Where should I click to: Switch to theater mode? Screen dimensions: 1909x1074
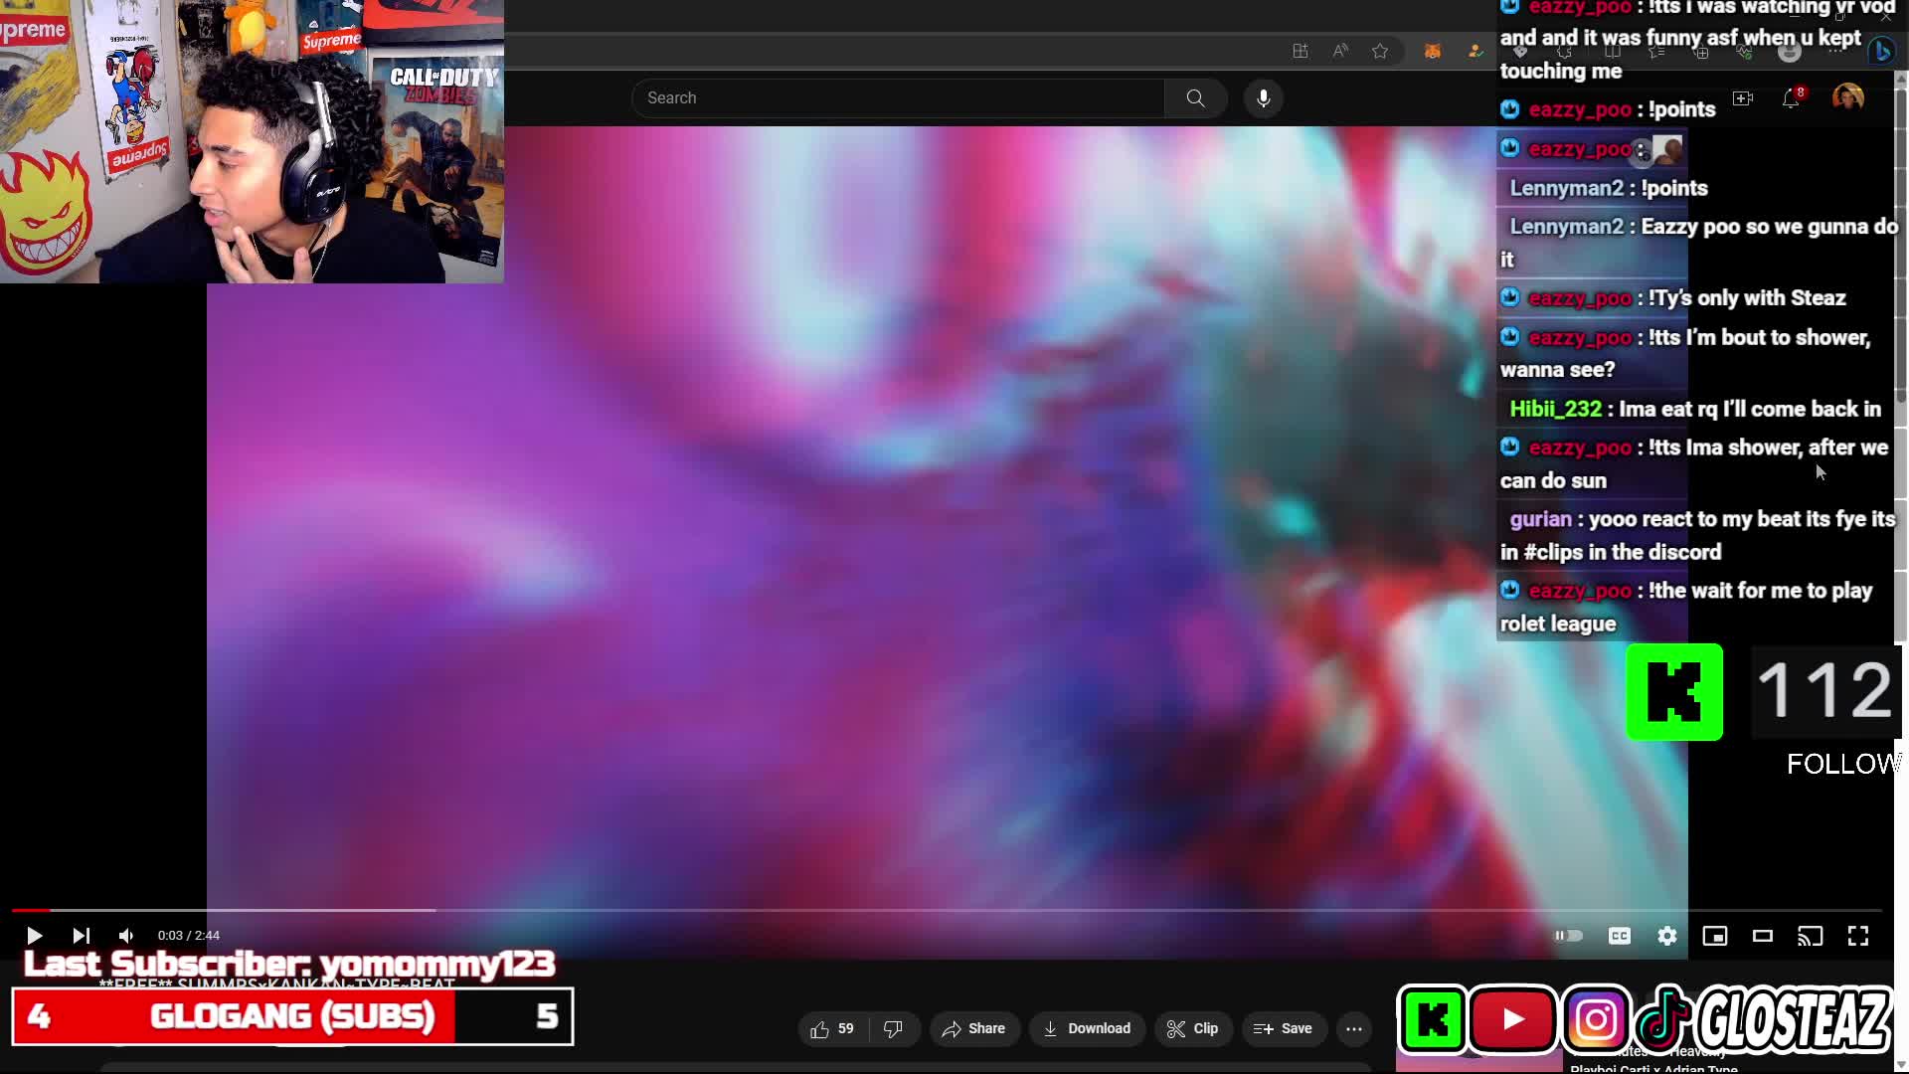click(1763, 936)
